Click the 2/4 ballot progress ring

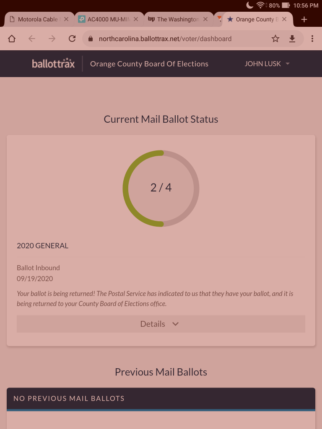pos(161,188)
